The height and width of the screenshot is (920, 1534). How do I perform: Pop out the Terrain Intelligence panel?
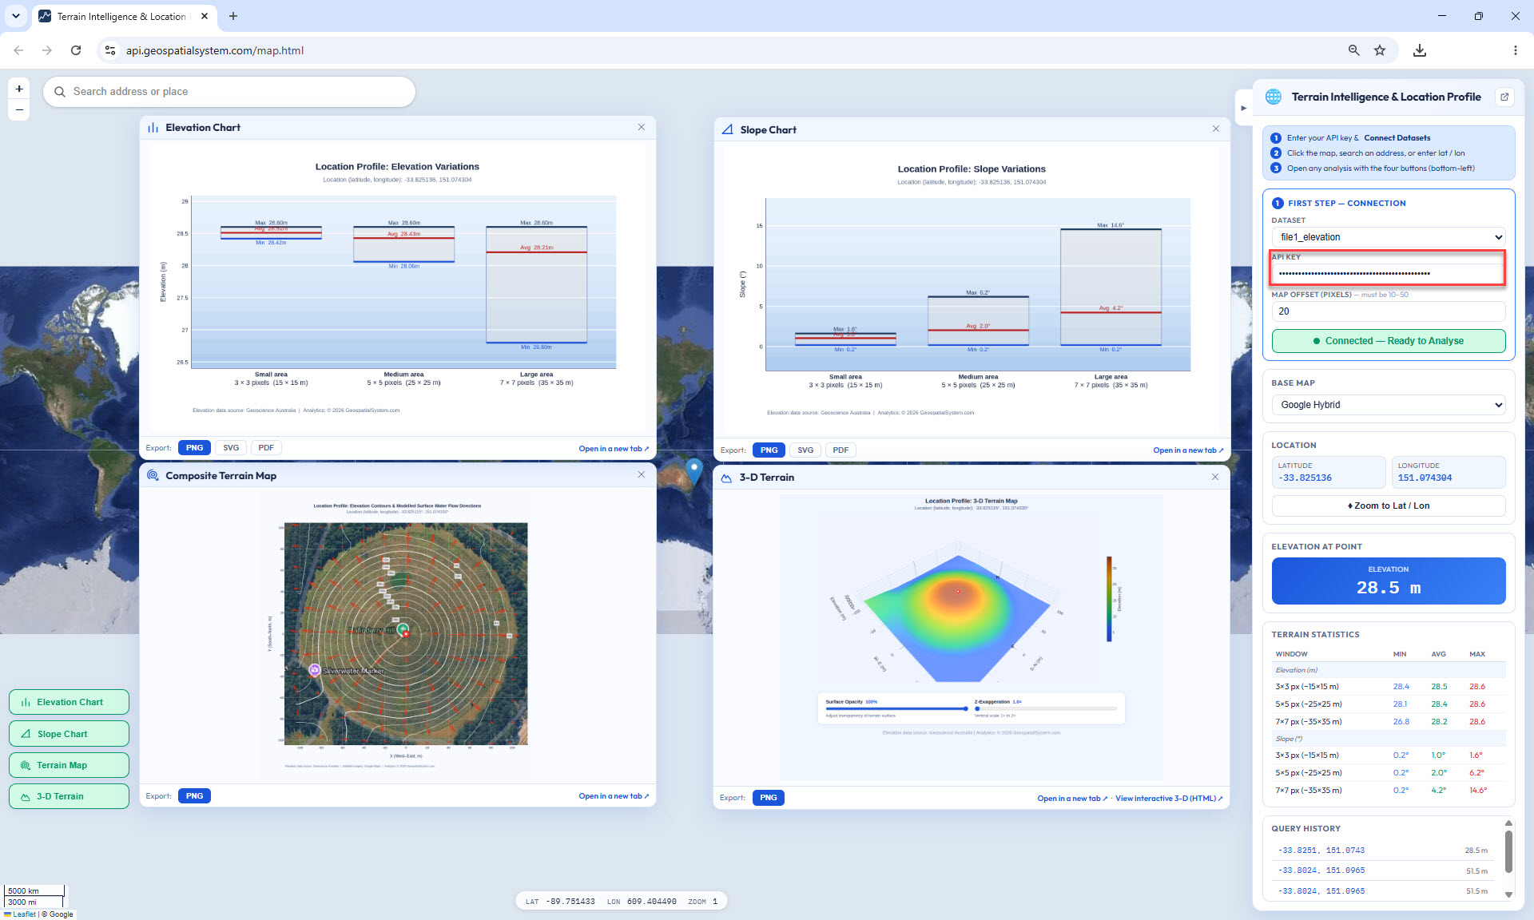pyautogui.click(x=1504, y=97)
